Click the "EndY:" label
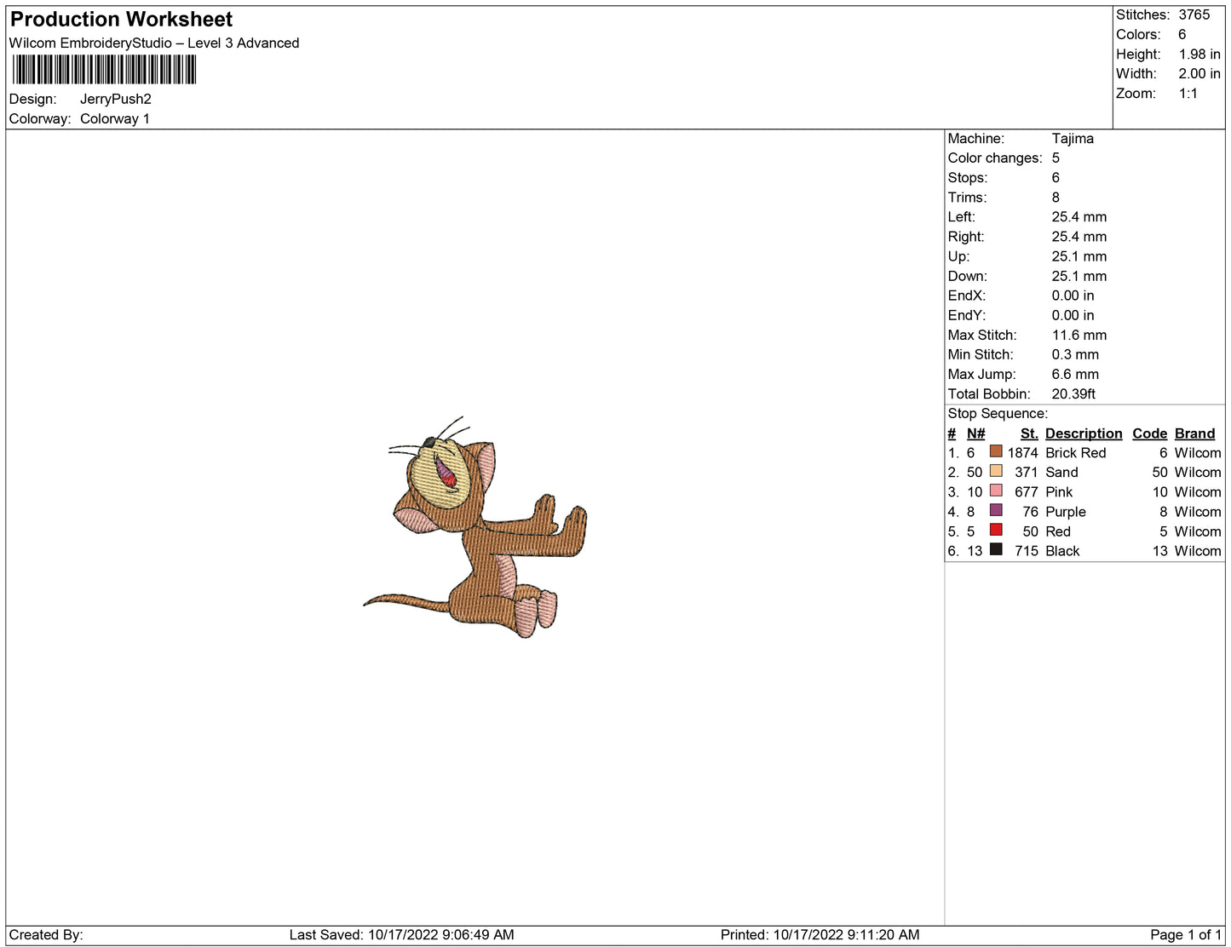1231x947 pixels. pyautogui.click(x=967, y=314)
